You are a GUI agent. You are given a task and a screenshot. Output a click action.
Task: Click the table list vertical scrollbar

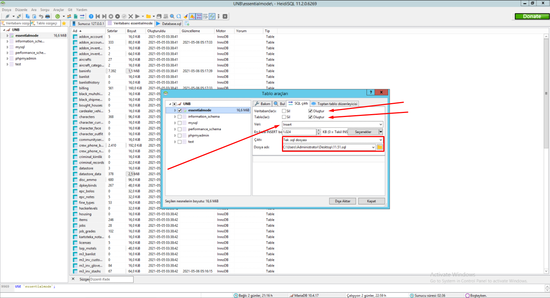[546, 154]
